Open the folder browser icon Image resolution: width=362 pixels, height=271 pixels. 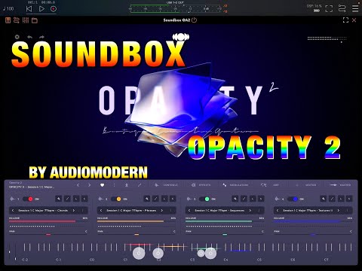(x=35, y=20)
